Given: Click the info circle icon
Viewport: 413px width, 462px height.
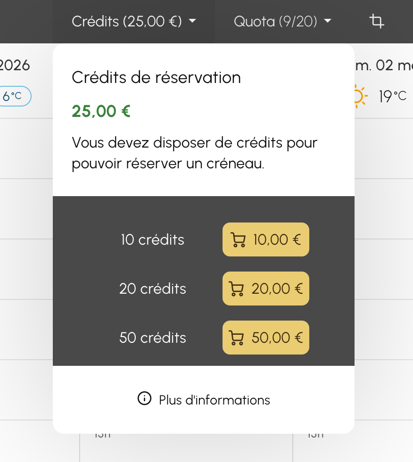Looking at the screenshot, I should [144, 399].
